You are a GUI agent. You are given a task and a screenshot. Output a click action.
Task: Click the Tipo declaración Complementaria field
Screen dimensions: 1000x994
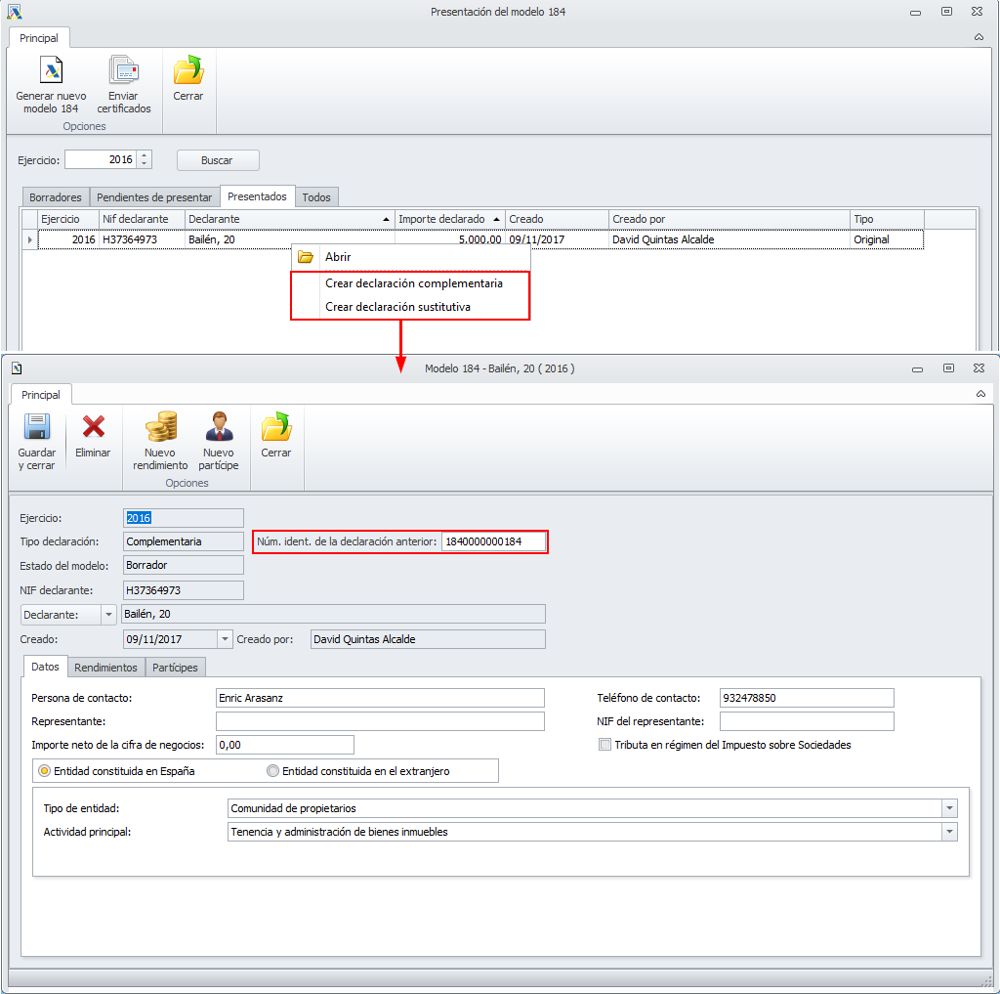point(183,541)
